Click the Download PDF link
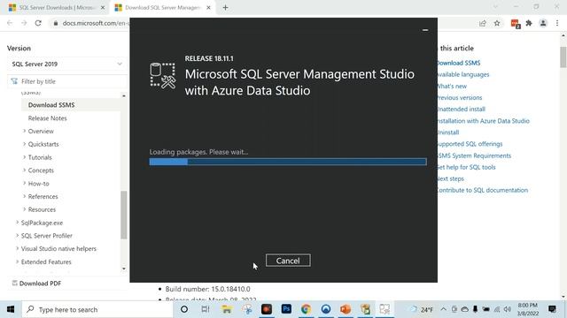 36,284
